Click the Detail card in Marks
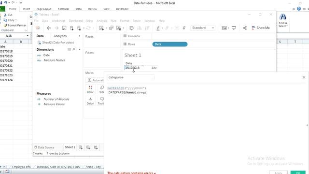The image size is (309, 174). [x=90, y=101]
